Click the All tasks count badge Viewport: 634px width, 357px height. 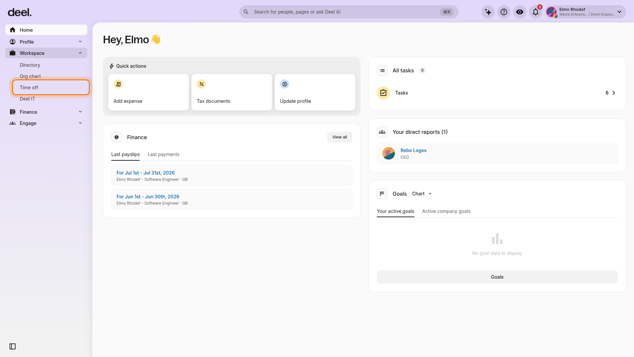[422, 70]
